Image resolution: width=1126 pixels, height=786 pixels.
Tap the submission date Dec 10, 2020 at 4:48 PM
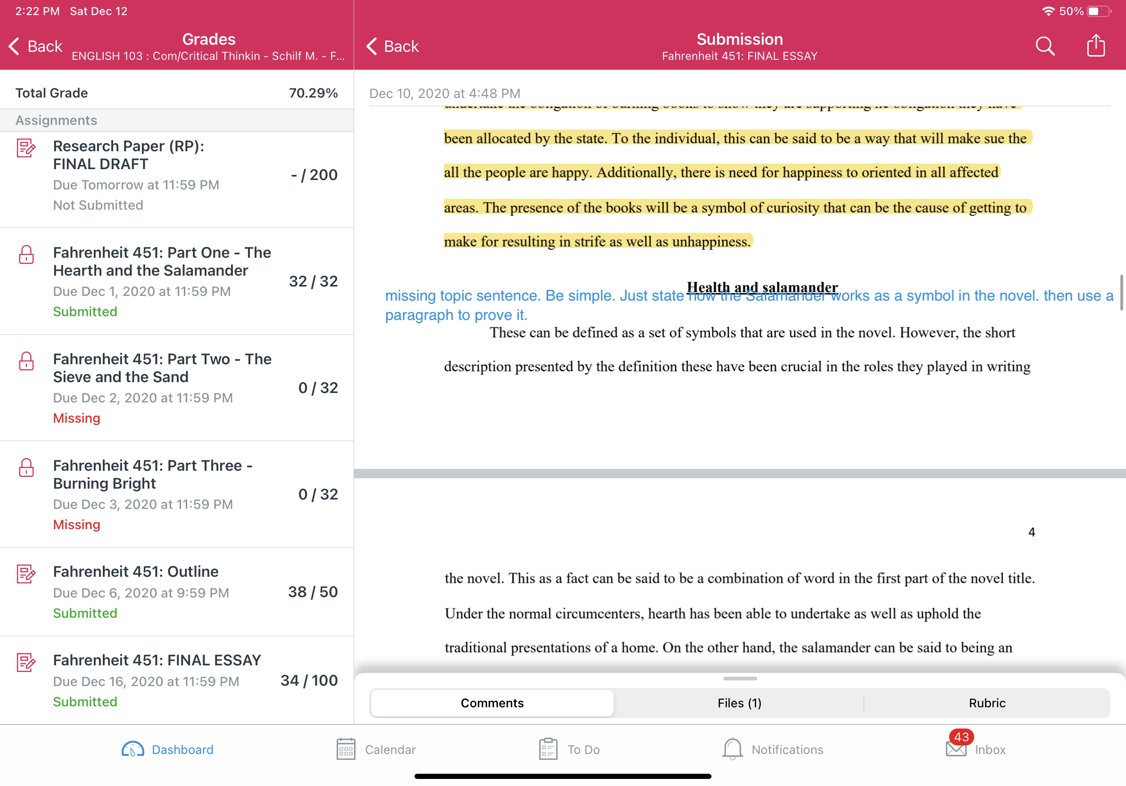(x=444, y=93)
